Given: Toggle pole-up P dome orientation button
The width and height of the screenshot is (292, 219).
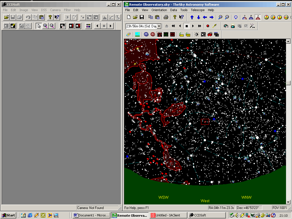Looking at the screenshot, I should (x=251, y=17).
